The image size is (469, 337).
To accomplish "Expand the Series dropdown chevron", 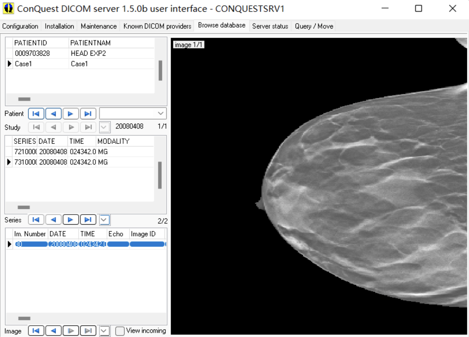I will [105, 219].
